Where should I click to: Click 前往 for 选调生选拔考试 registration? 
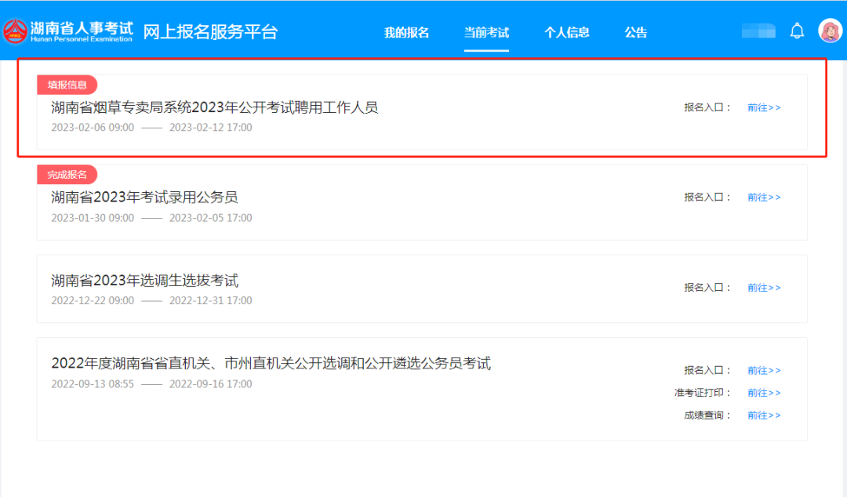pos(763,288)
